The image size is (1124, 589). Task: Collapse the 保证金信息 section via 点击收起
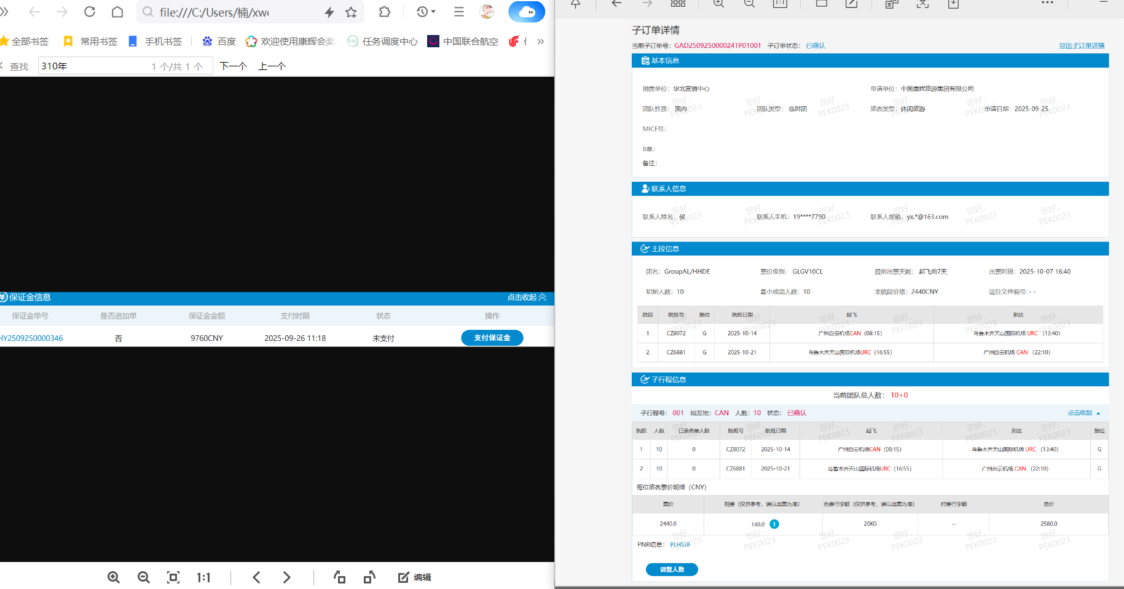point(526,297)
